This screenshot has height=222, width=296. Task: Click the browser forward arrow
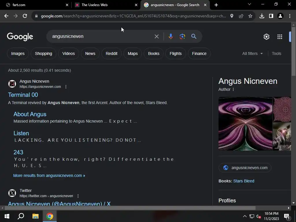pyautogui.click(x=16, y=16)
